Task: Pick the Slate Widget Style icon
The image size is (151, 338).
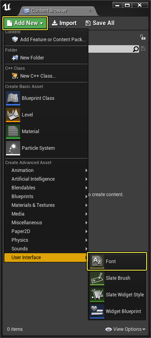Action: (x=97, y=295)
